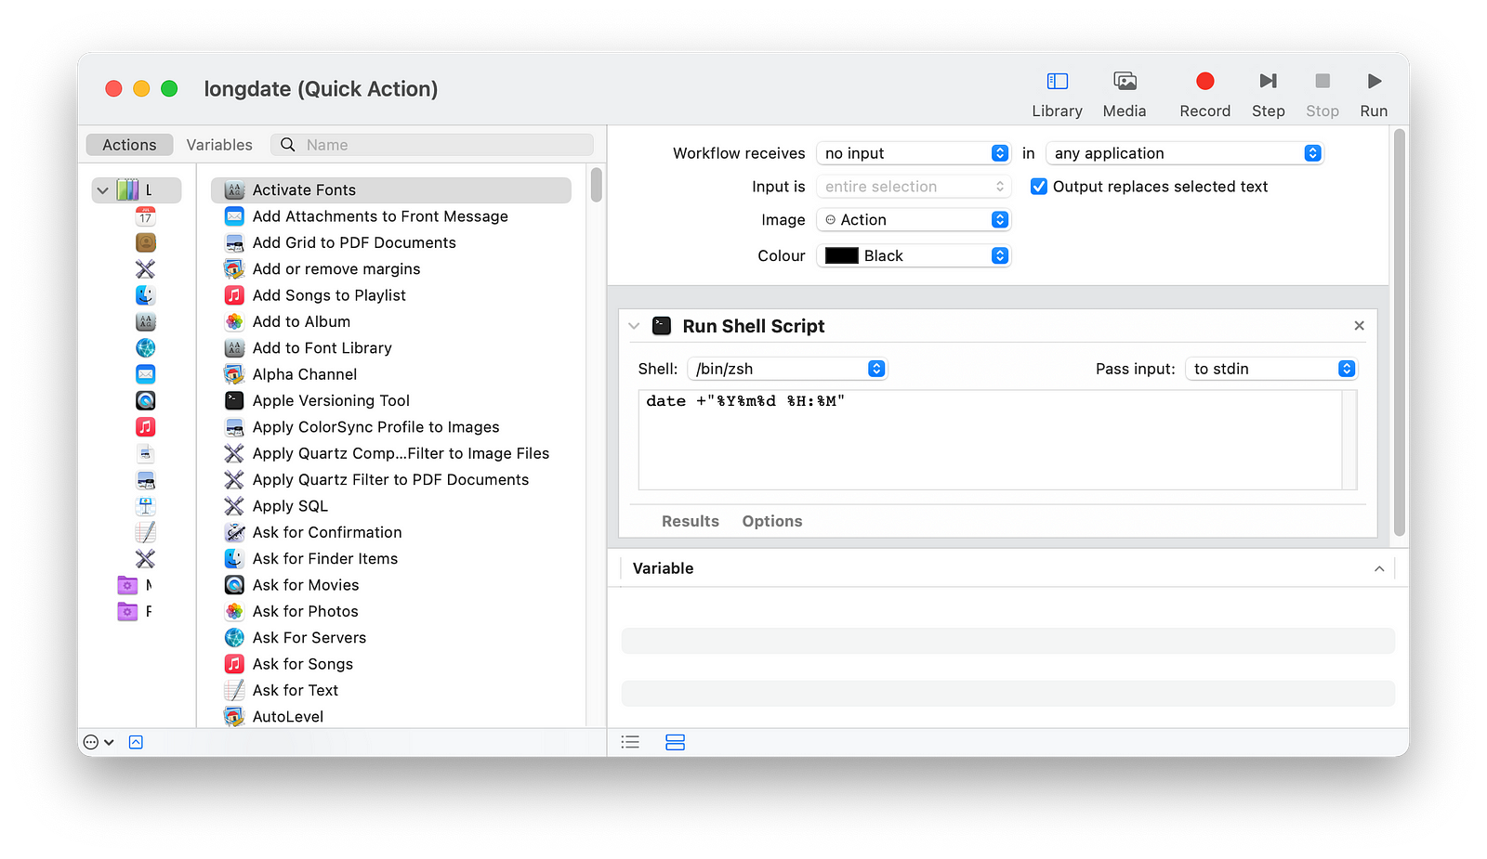Image resolution: width=1487 pixels, height=859 pixels.
Task: Select the Photos category in the sidebar
Action: click(x=146, y=480)
